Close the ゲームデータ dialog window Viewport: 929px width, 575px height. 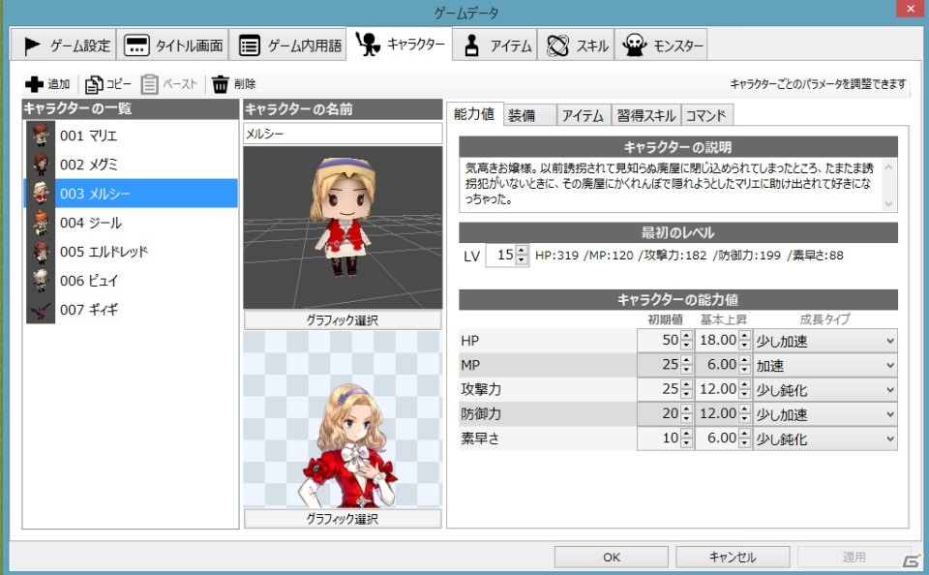[x=912, y=9]
